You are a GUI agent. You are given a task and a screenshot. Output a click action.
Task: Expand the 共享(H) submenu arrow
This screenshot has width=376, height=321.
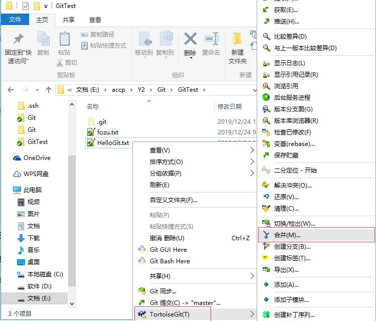[252, 276]
